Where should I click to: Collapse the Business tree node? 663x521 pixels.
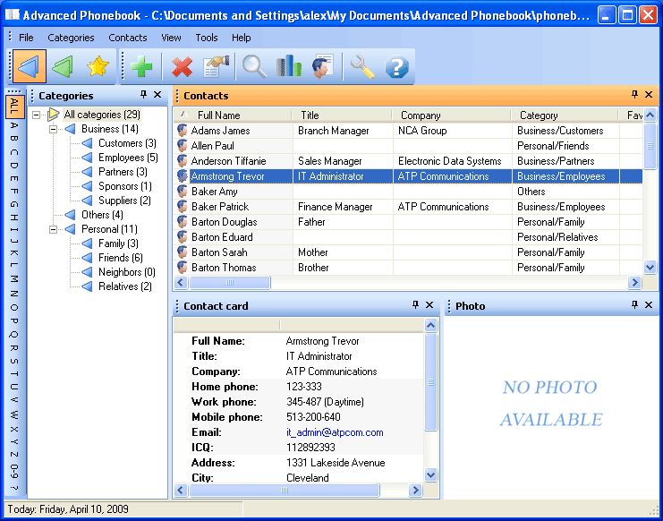click(x=54, y=129)
